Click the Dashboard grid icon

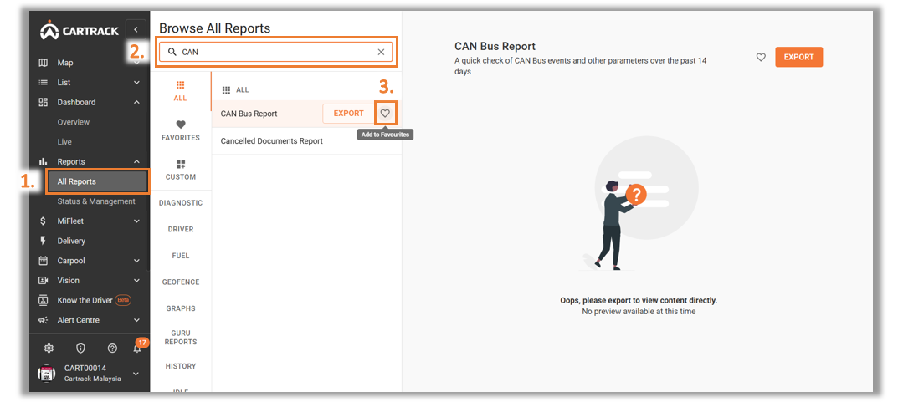pyautogui.click(x=43, y=102)
